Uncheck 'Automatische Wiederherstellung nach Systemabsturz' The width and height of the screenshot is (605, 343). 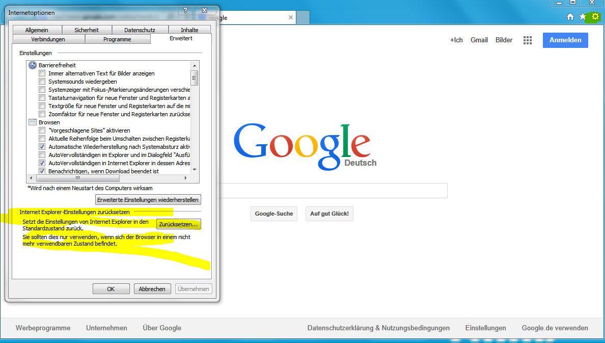pyautogui.click(x=42, y=147)
